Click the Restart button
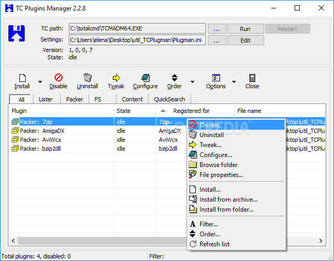The height and width of the screenshot is (261, 334). coord(288,29)
